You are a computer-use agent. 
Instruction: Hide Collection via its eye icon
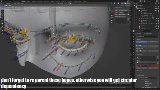point(157,7)
